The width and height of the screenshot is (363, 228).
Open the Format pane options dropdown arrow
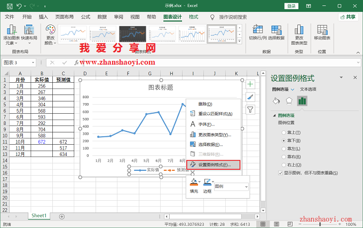341,77
